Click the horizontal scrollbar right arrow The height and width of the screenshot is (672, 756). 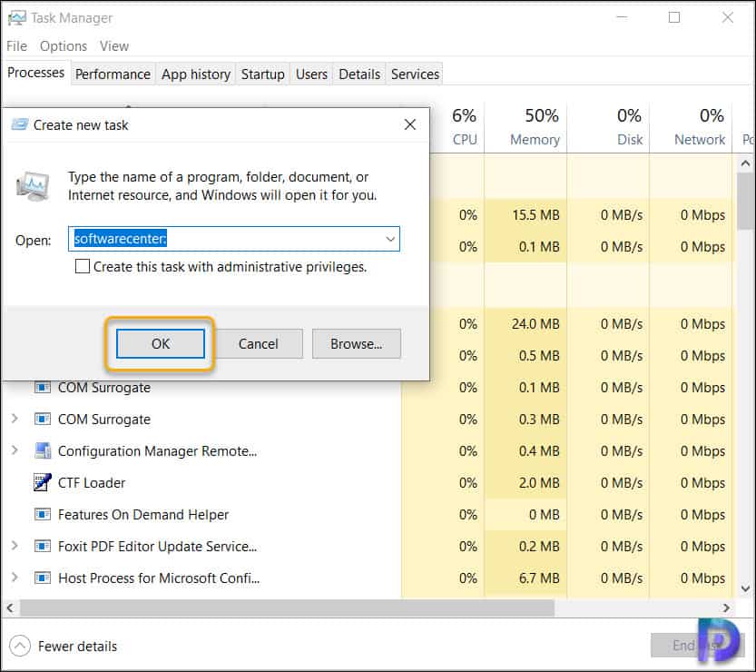pyautogui.click(x=726, y=608)
